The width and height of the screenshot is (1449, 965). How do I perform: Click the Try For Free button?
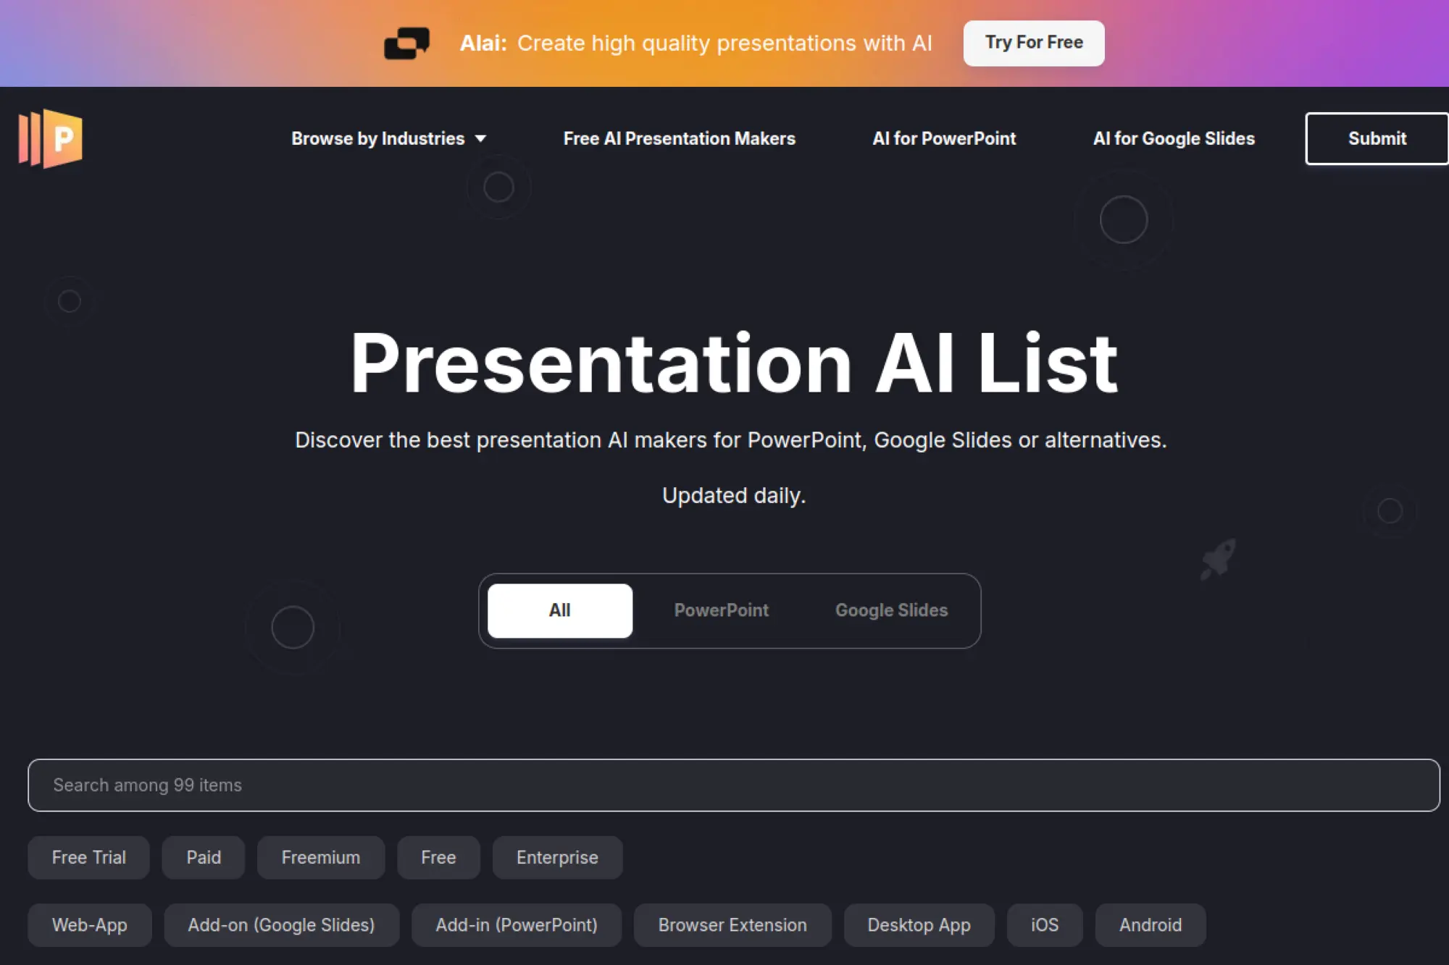(1033, 43)
